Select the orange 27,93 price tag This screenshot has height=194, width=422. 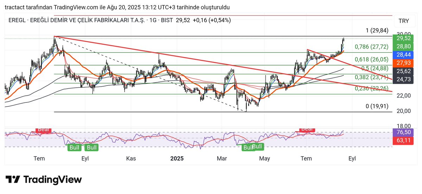(404, 63)
